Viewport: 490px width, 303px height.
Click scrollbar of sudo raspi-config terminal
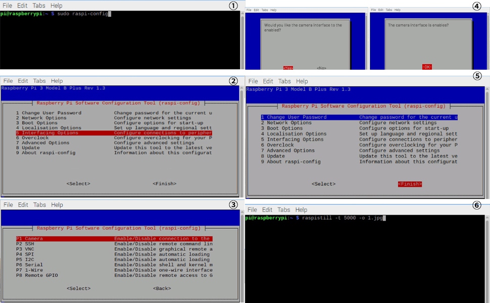[x=242, y=40]
